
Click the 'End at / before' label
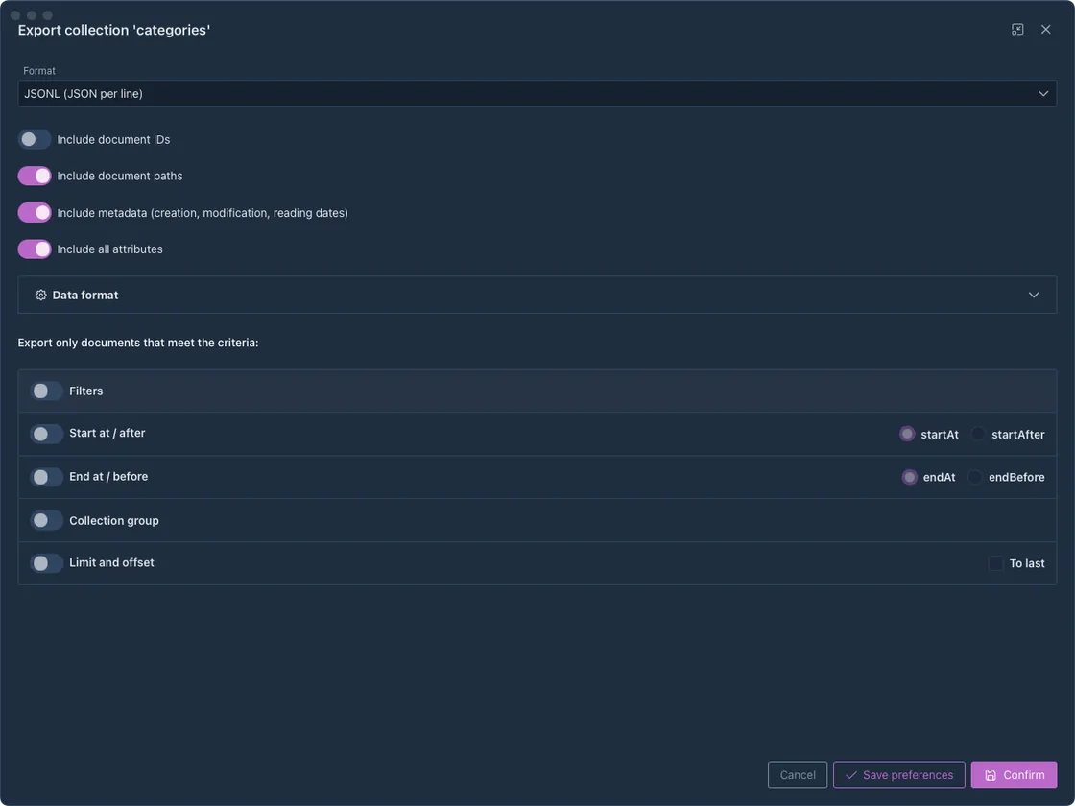coord(108,476)
